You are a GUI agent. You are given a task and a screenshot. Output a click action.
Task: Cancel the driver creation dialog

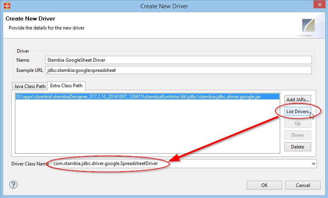point(302,185)
